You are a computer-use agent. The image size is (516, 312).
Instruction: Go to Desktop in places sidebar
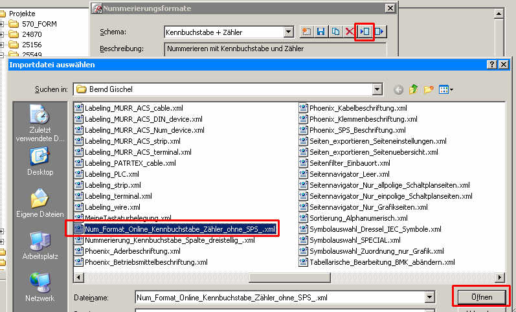tap(40, 162)
